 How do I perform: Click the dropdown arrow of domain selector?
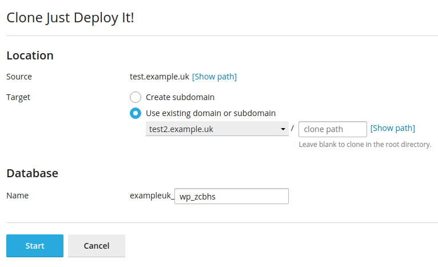(283, 129)
